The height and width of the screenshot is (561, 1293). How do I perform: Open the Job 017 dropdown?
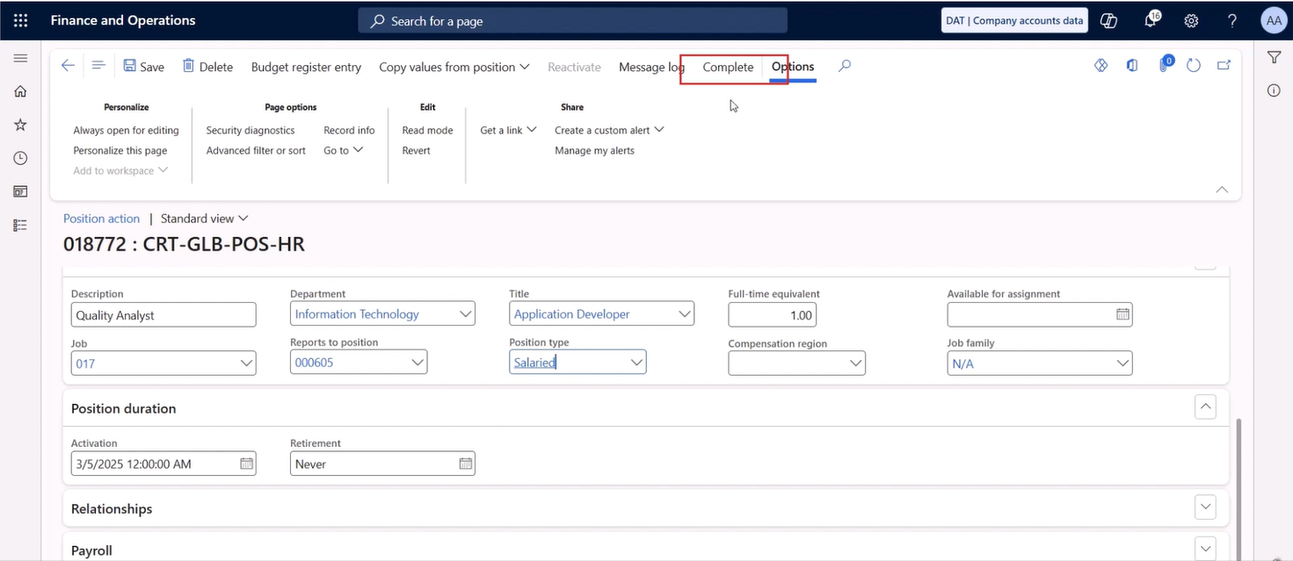click(246, 363)
